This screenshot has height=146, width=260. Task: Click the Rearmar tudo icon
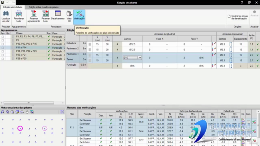(x=45, y=13)
